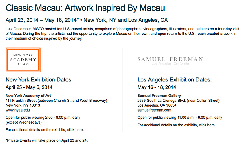244x146 pixels.
Task: Click the bold "Samuel Freeman Gallery" name
Action: 159,96
